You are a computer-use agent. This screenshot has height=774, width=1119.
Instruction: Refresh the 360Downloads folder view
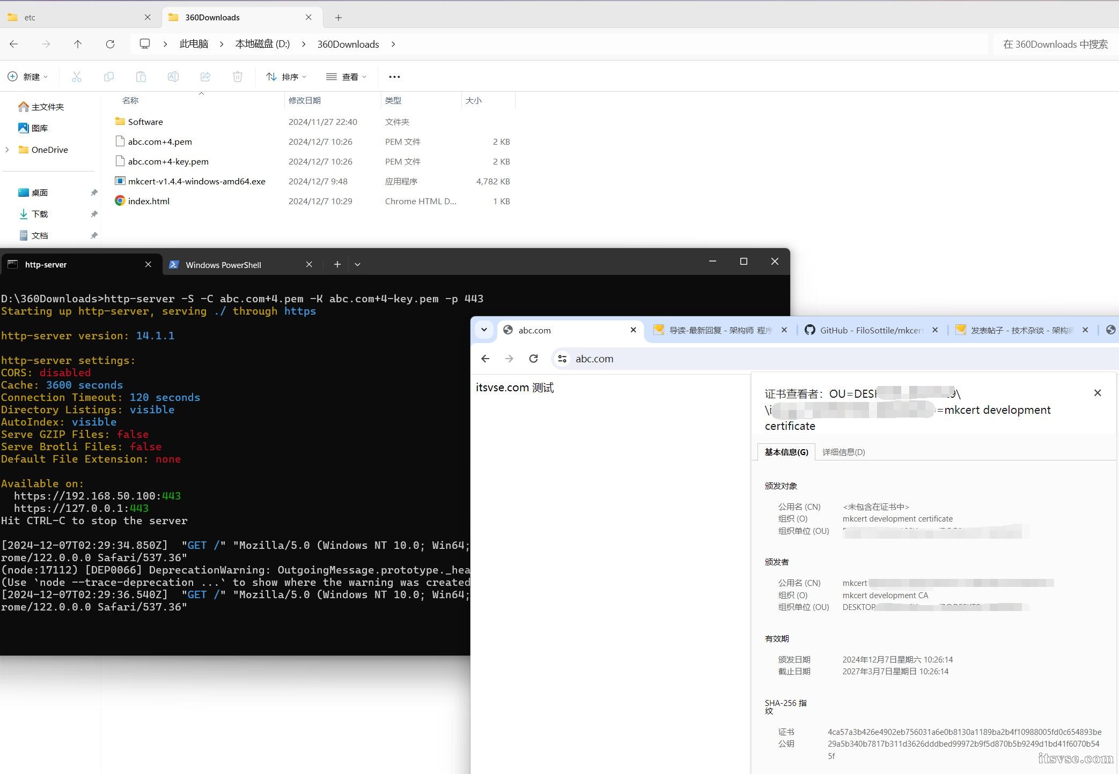[110, 44]
